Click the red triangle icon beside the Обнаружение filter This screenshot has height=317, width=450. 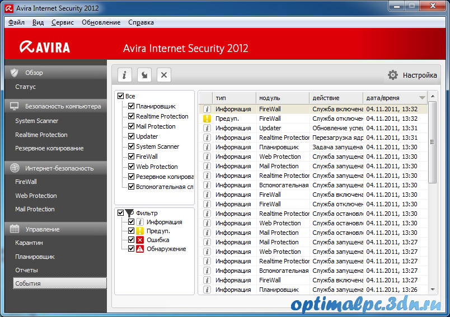coord(140,249)
